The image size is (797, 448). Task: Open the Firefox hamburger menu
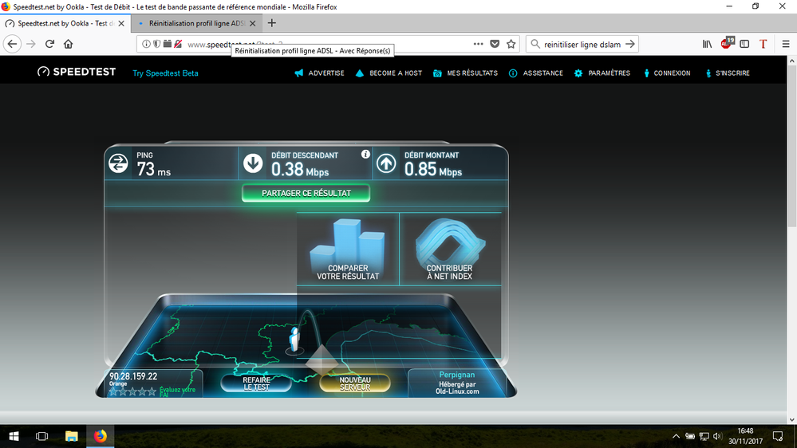786,44
